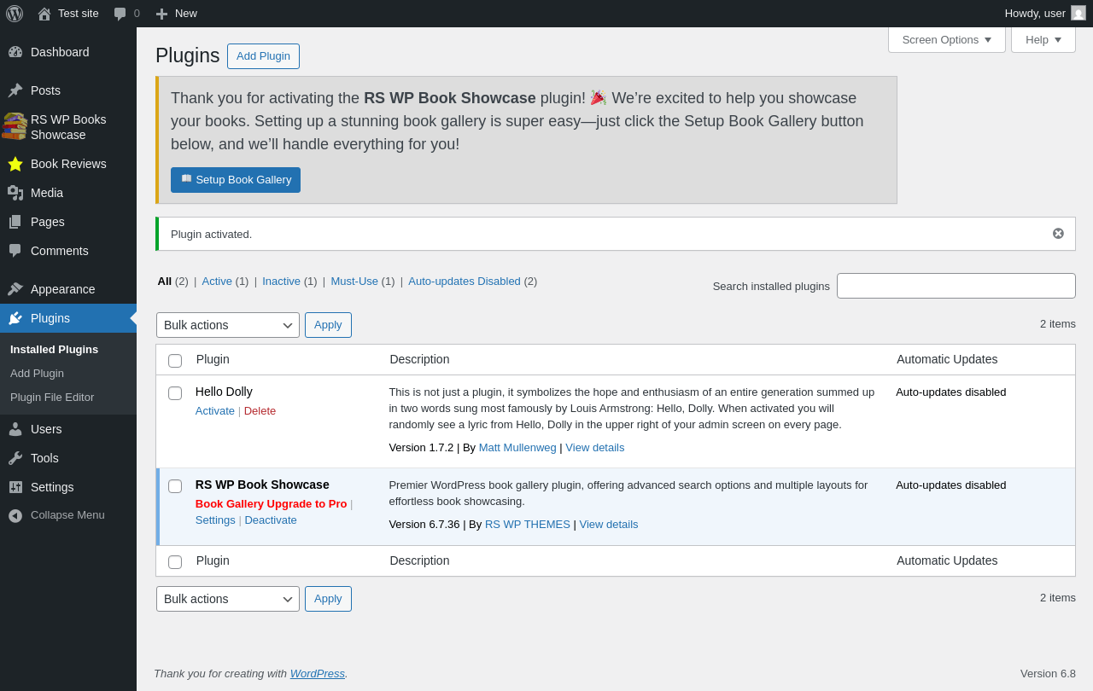The width and height of the screenshot is (1093, 691).
Task: Dismiss the 'Plugin activated' notice
Action: point(1058,234)
